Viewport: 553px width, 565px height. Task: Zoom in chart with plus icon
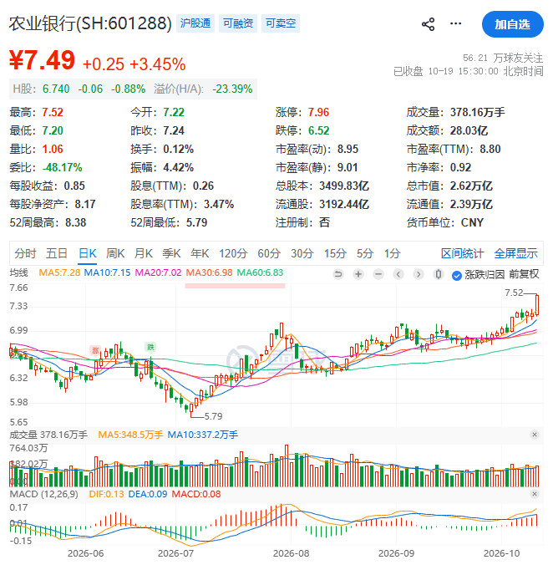[x=358, y=275]
